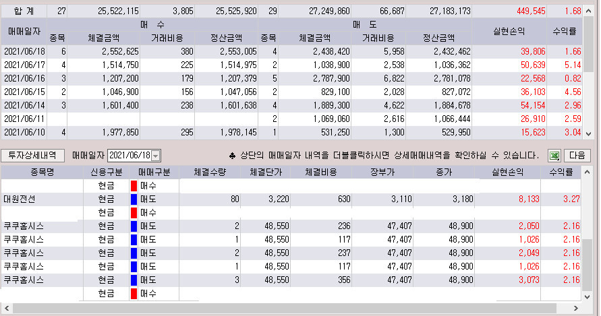Click the upper table 실현손익 column header
601x316 pixels.
(x=509, y=31)
